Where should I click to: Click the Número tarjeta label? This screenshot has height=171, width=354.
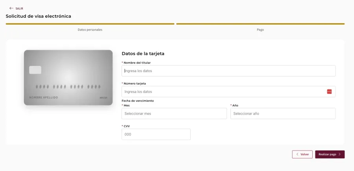click(135, 84)
